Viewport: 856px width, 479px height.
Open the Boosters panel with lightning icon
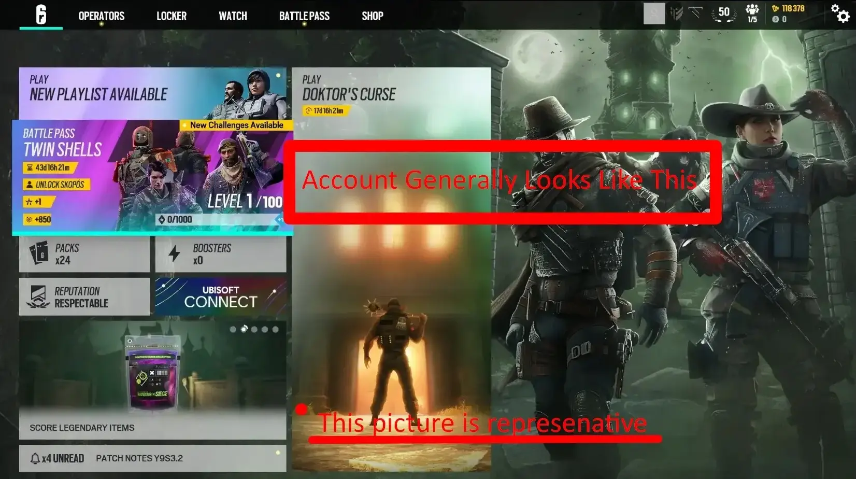pyautogui.click(x=221, y=254)
